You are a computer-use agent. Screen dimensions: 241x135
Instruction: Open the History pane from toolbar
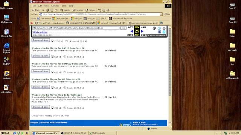[90, 10]
